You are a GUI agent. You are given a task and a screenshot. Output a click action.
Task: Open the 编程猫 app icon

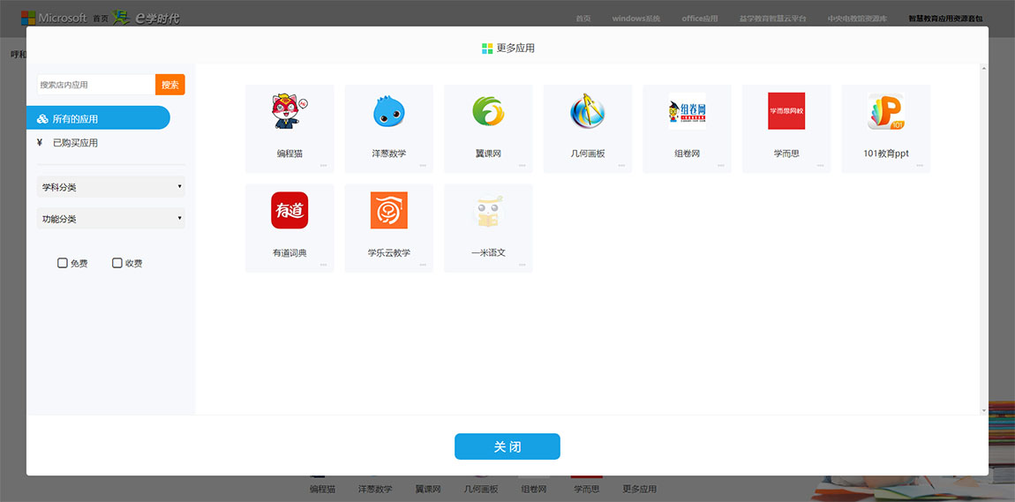tap(289, 111)
